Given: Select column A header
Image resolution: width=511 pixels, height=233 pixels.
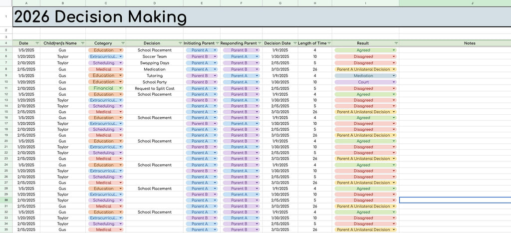Looking at the screenshot, I should coord(26,3).
